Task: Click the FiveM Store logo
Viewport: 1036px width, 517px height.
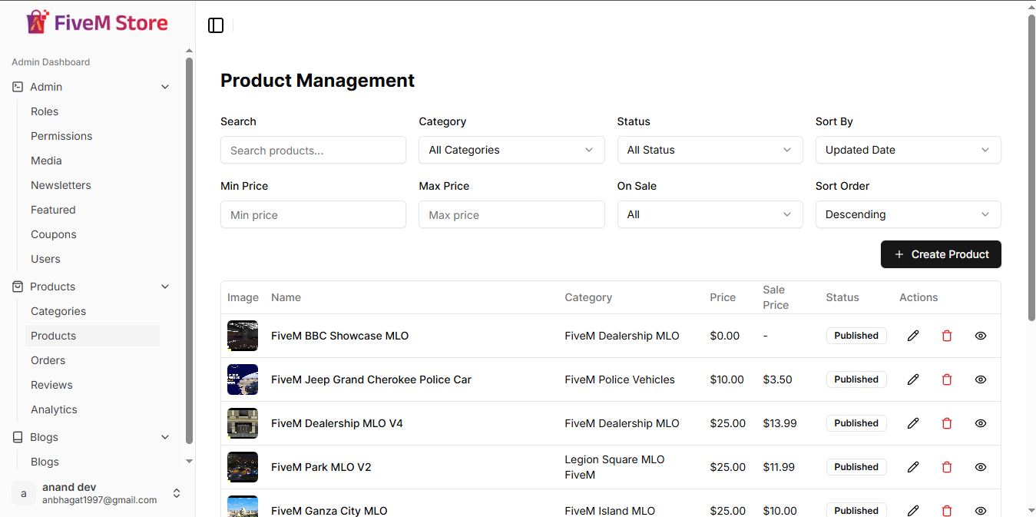Action: coord(96,22)
